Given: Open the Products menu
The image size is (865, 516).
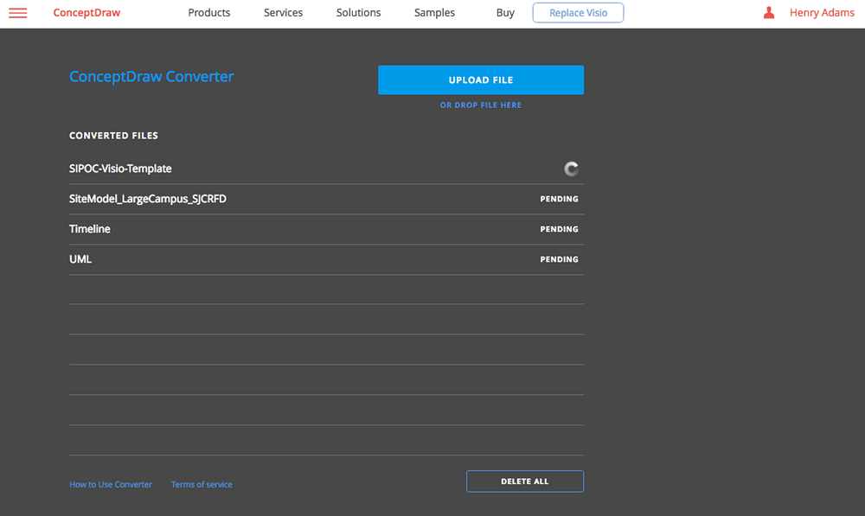Looking at the screenshot, I should 209,13.
